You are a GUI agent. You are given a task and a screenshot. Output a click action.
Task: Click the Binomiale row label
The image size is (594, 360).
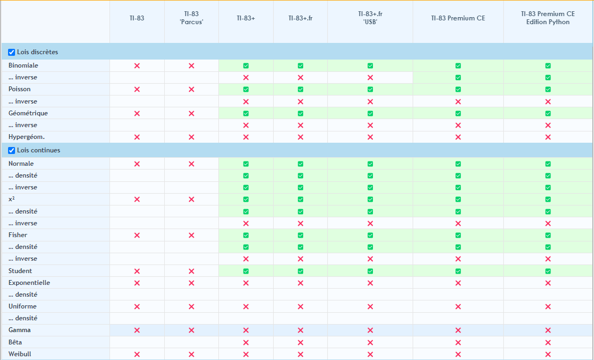pos(24,65)
